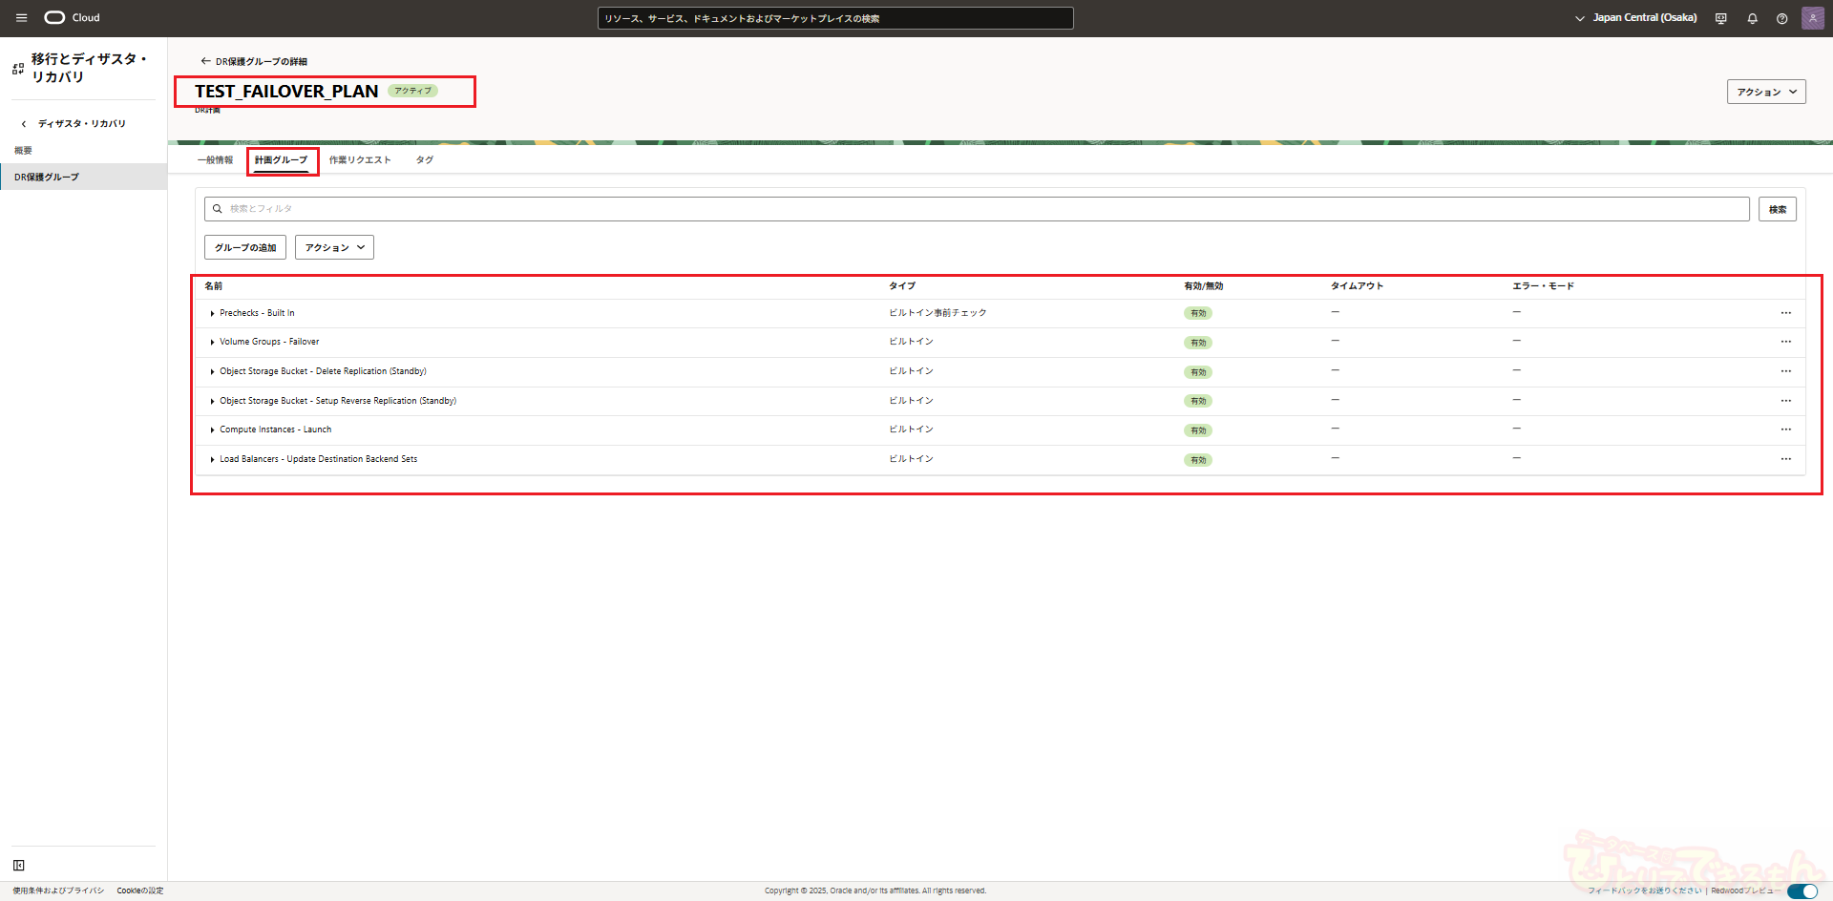Focus the 検索とフィルタ input field

point(974,209)
